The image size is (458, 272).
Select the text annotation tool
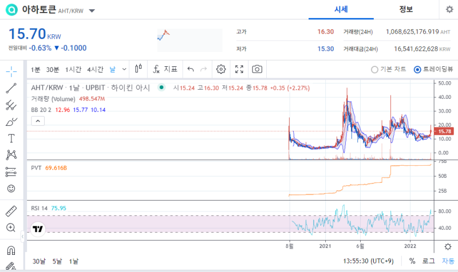click(11, 138)
